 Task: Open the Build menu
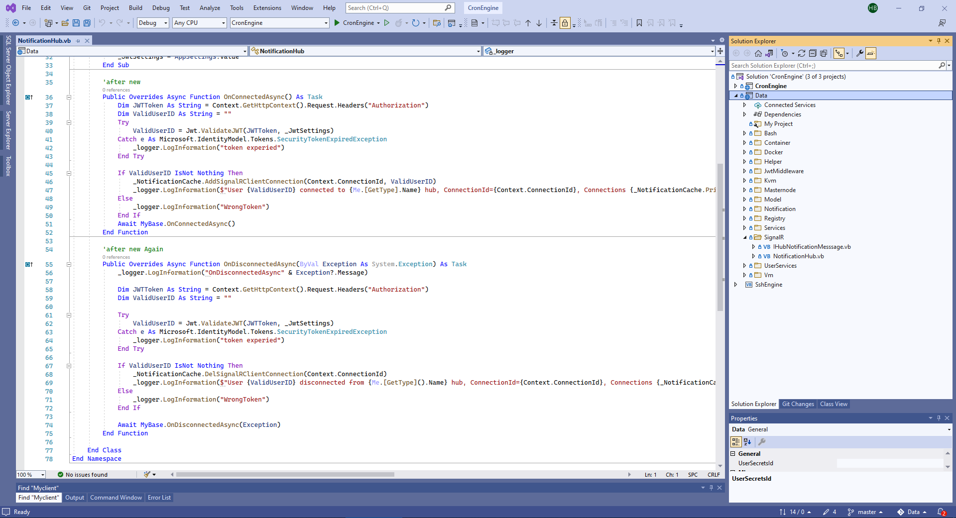pos(135,8)
